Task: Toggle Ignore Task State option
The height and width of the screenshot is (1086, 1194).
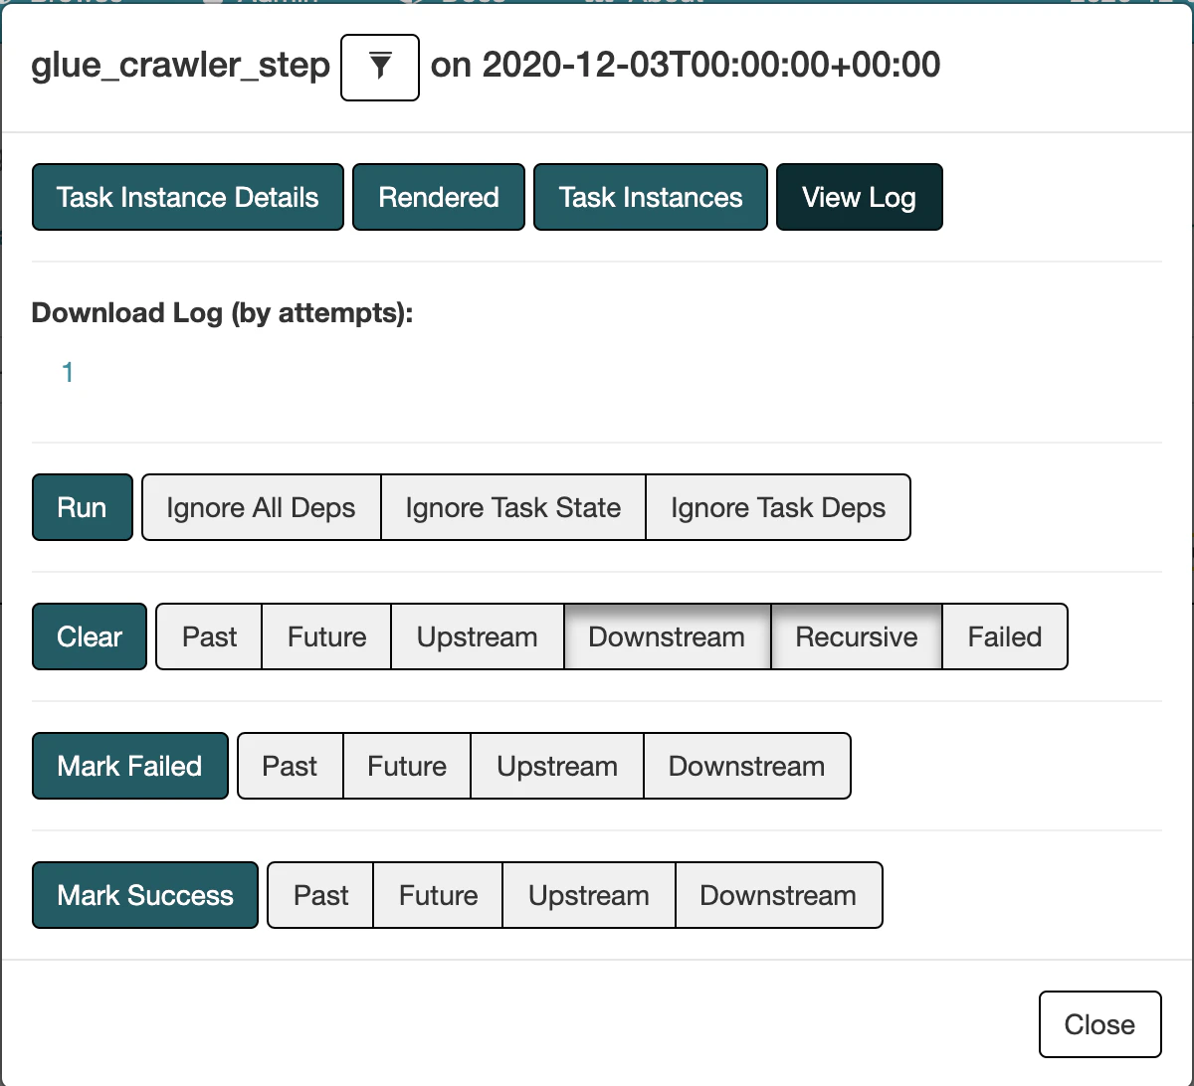Action: coord(513,507)
